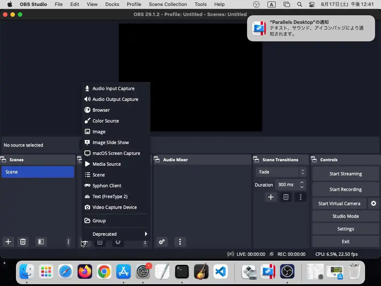Add a Scene as source

pos(116,175)
